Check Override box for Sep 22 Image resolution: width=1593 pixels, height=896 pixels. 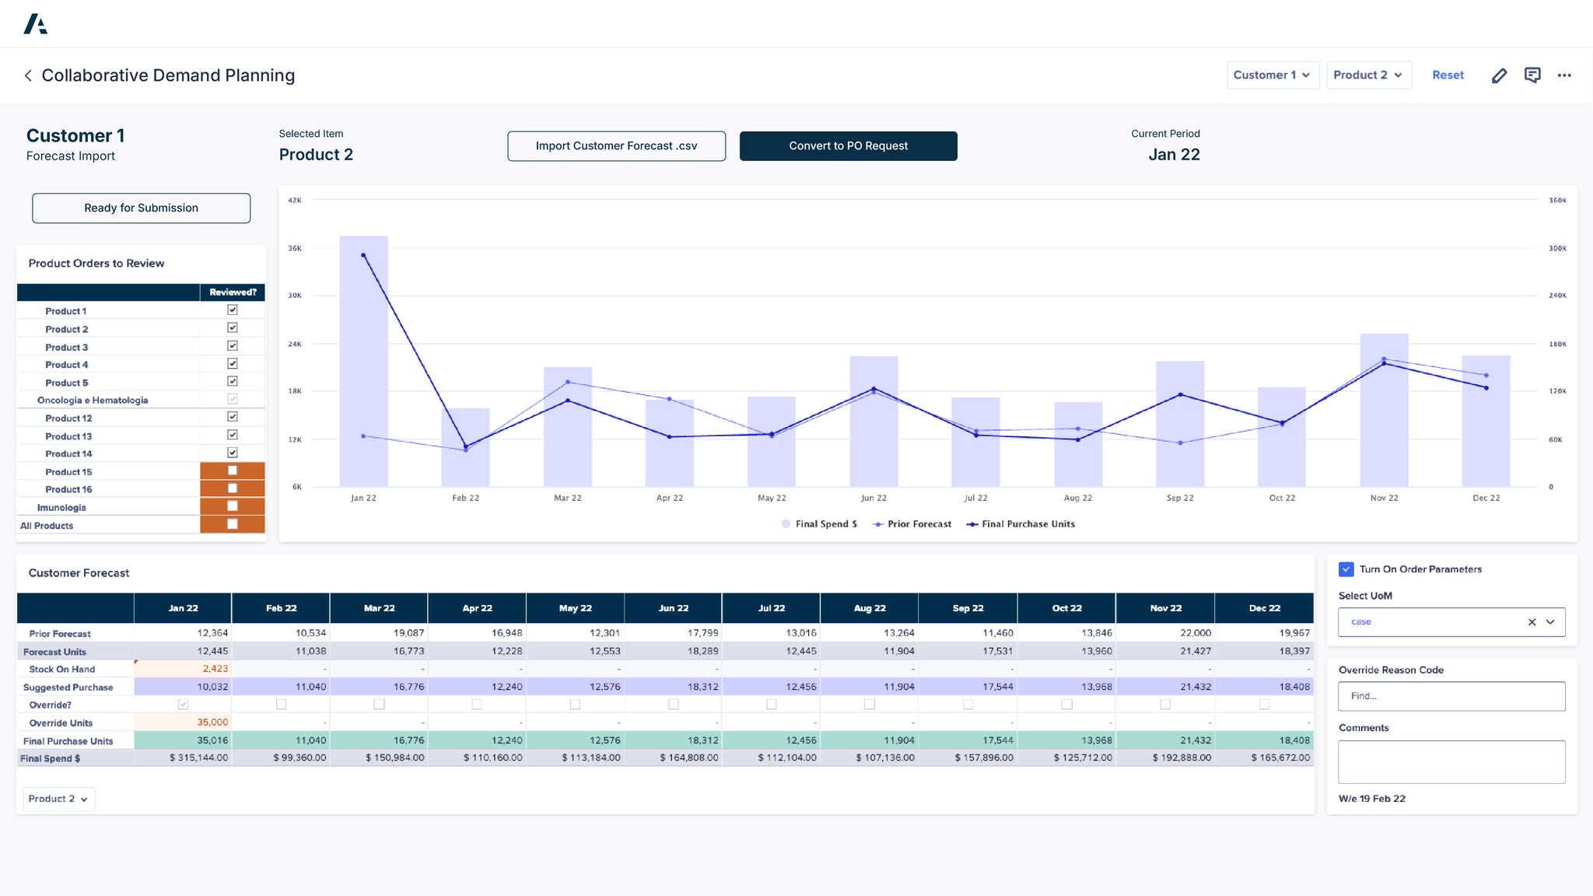click(968, 705)
